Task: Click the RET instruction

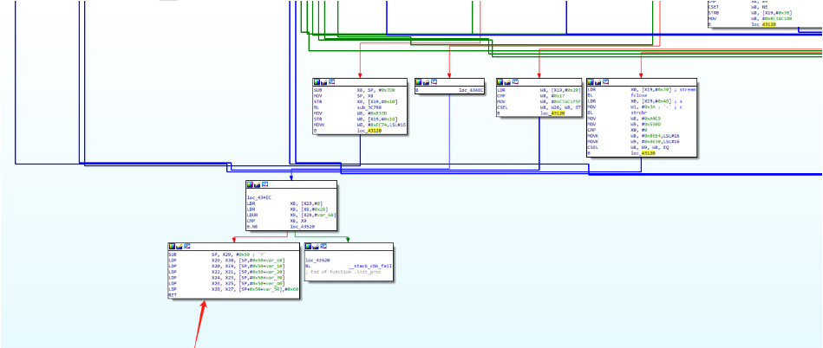Action: (x=172, y=295)
